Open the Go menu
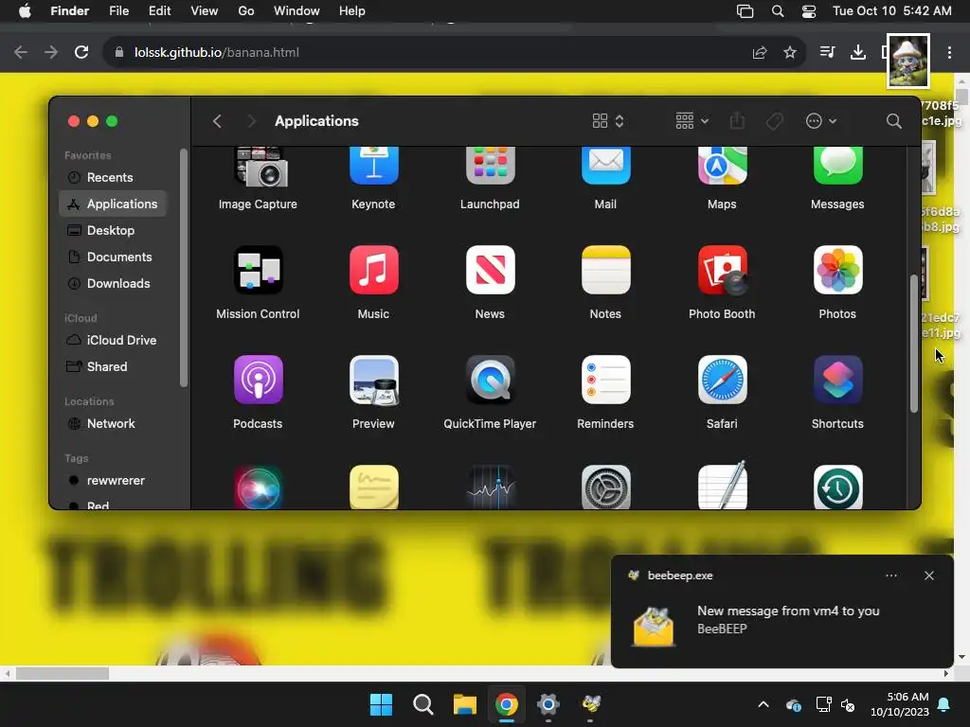 pyautogui.click(x=246, y=11)
